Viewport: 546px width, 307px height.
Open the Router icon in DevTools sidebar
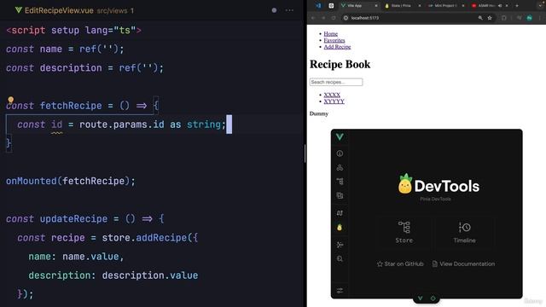tap(340, 213)
